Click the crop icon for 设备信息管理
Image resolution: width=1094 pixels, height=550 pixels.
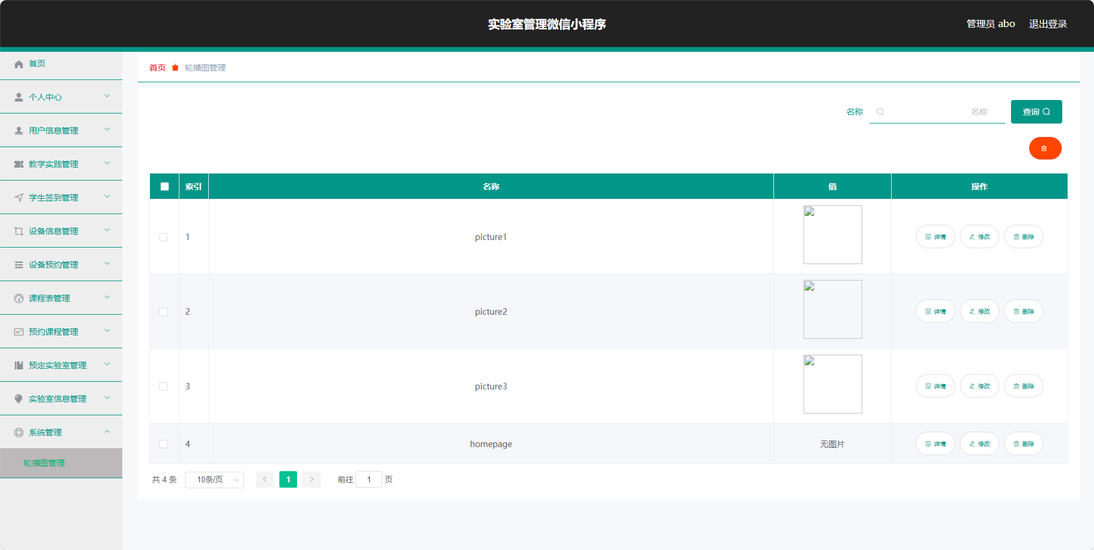tap(19, 231)
